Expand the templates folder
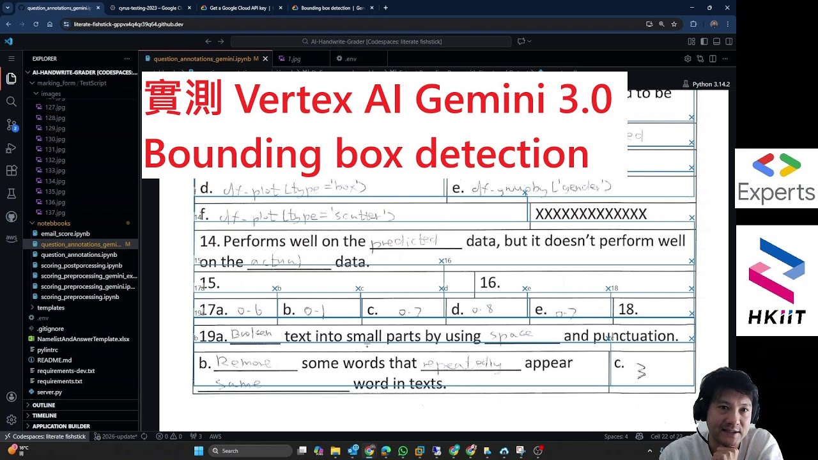 click(x=81, y=307)
